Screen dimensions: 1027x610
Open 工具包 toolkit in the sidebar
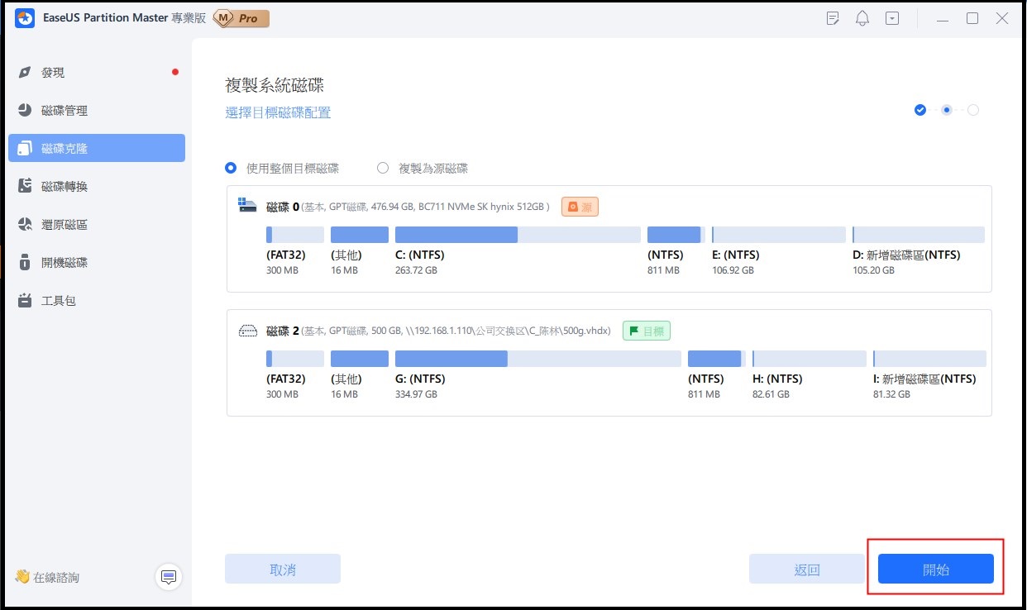tap(58, 301)
